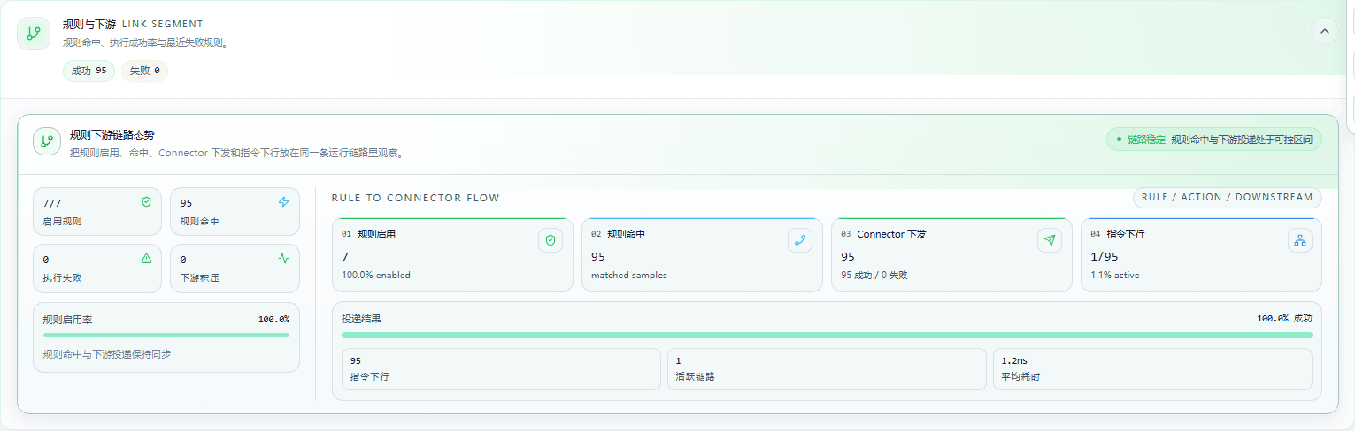Select the 下游积压 label
The height and width of the screenshot is (431, 1355).
coord(199,277)
